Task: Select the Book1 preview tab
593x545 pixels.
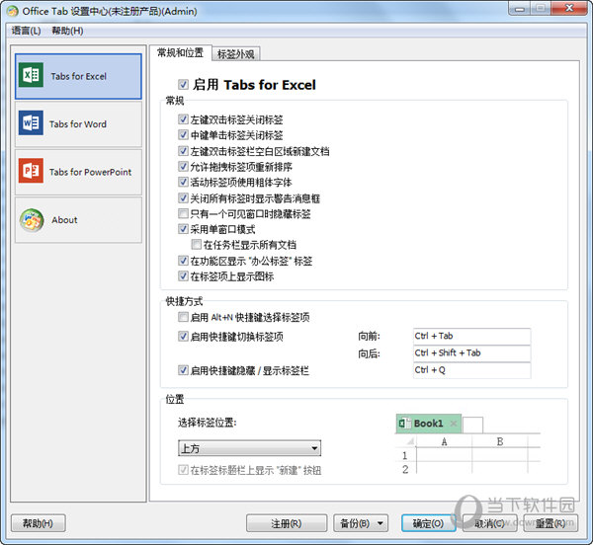Action: point(429,424)
